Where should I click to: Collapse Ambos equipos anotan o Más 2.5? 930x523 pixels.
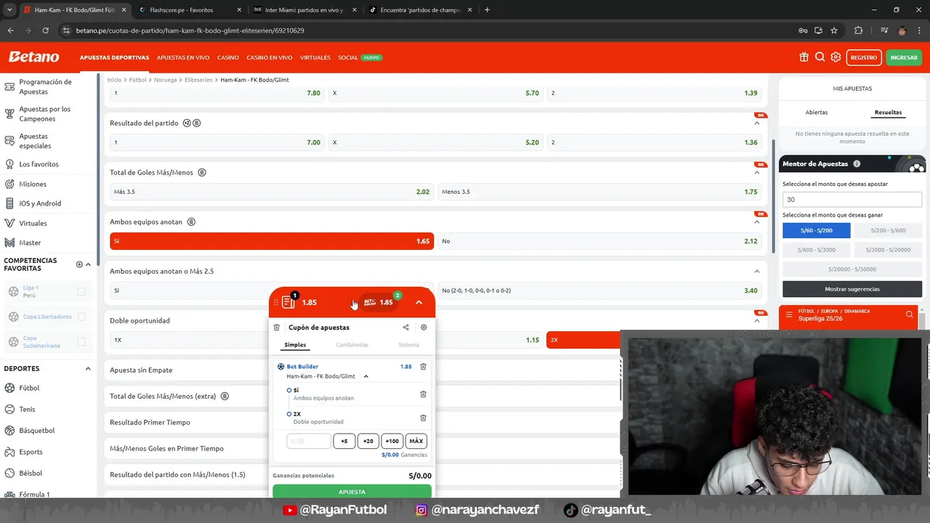(x=756, y=272)
